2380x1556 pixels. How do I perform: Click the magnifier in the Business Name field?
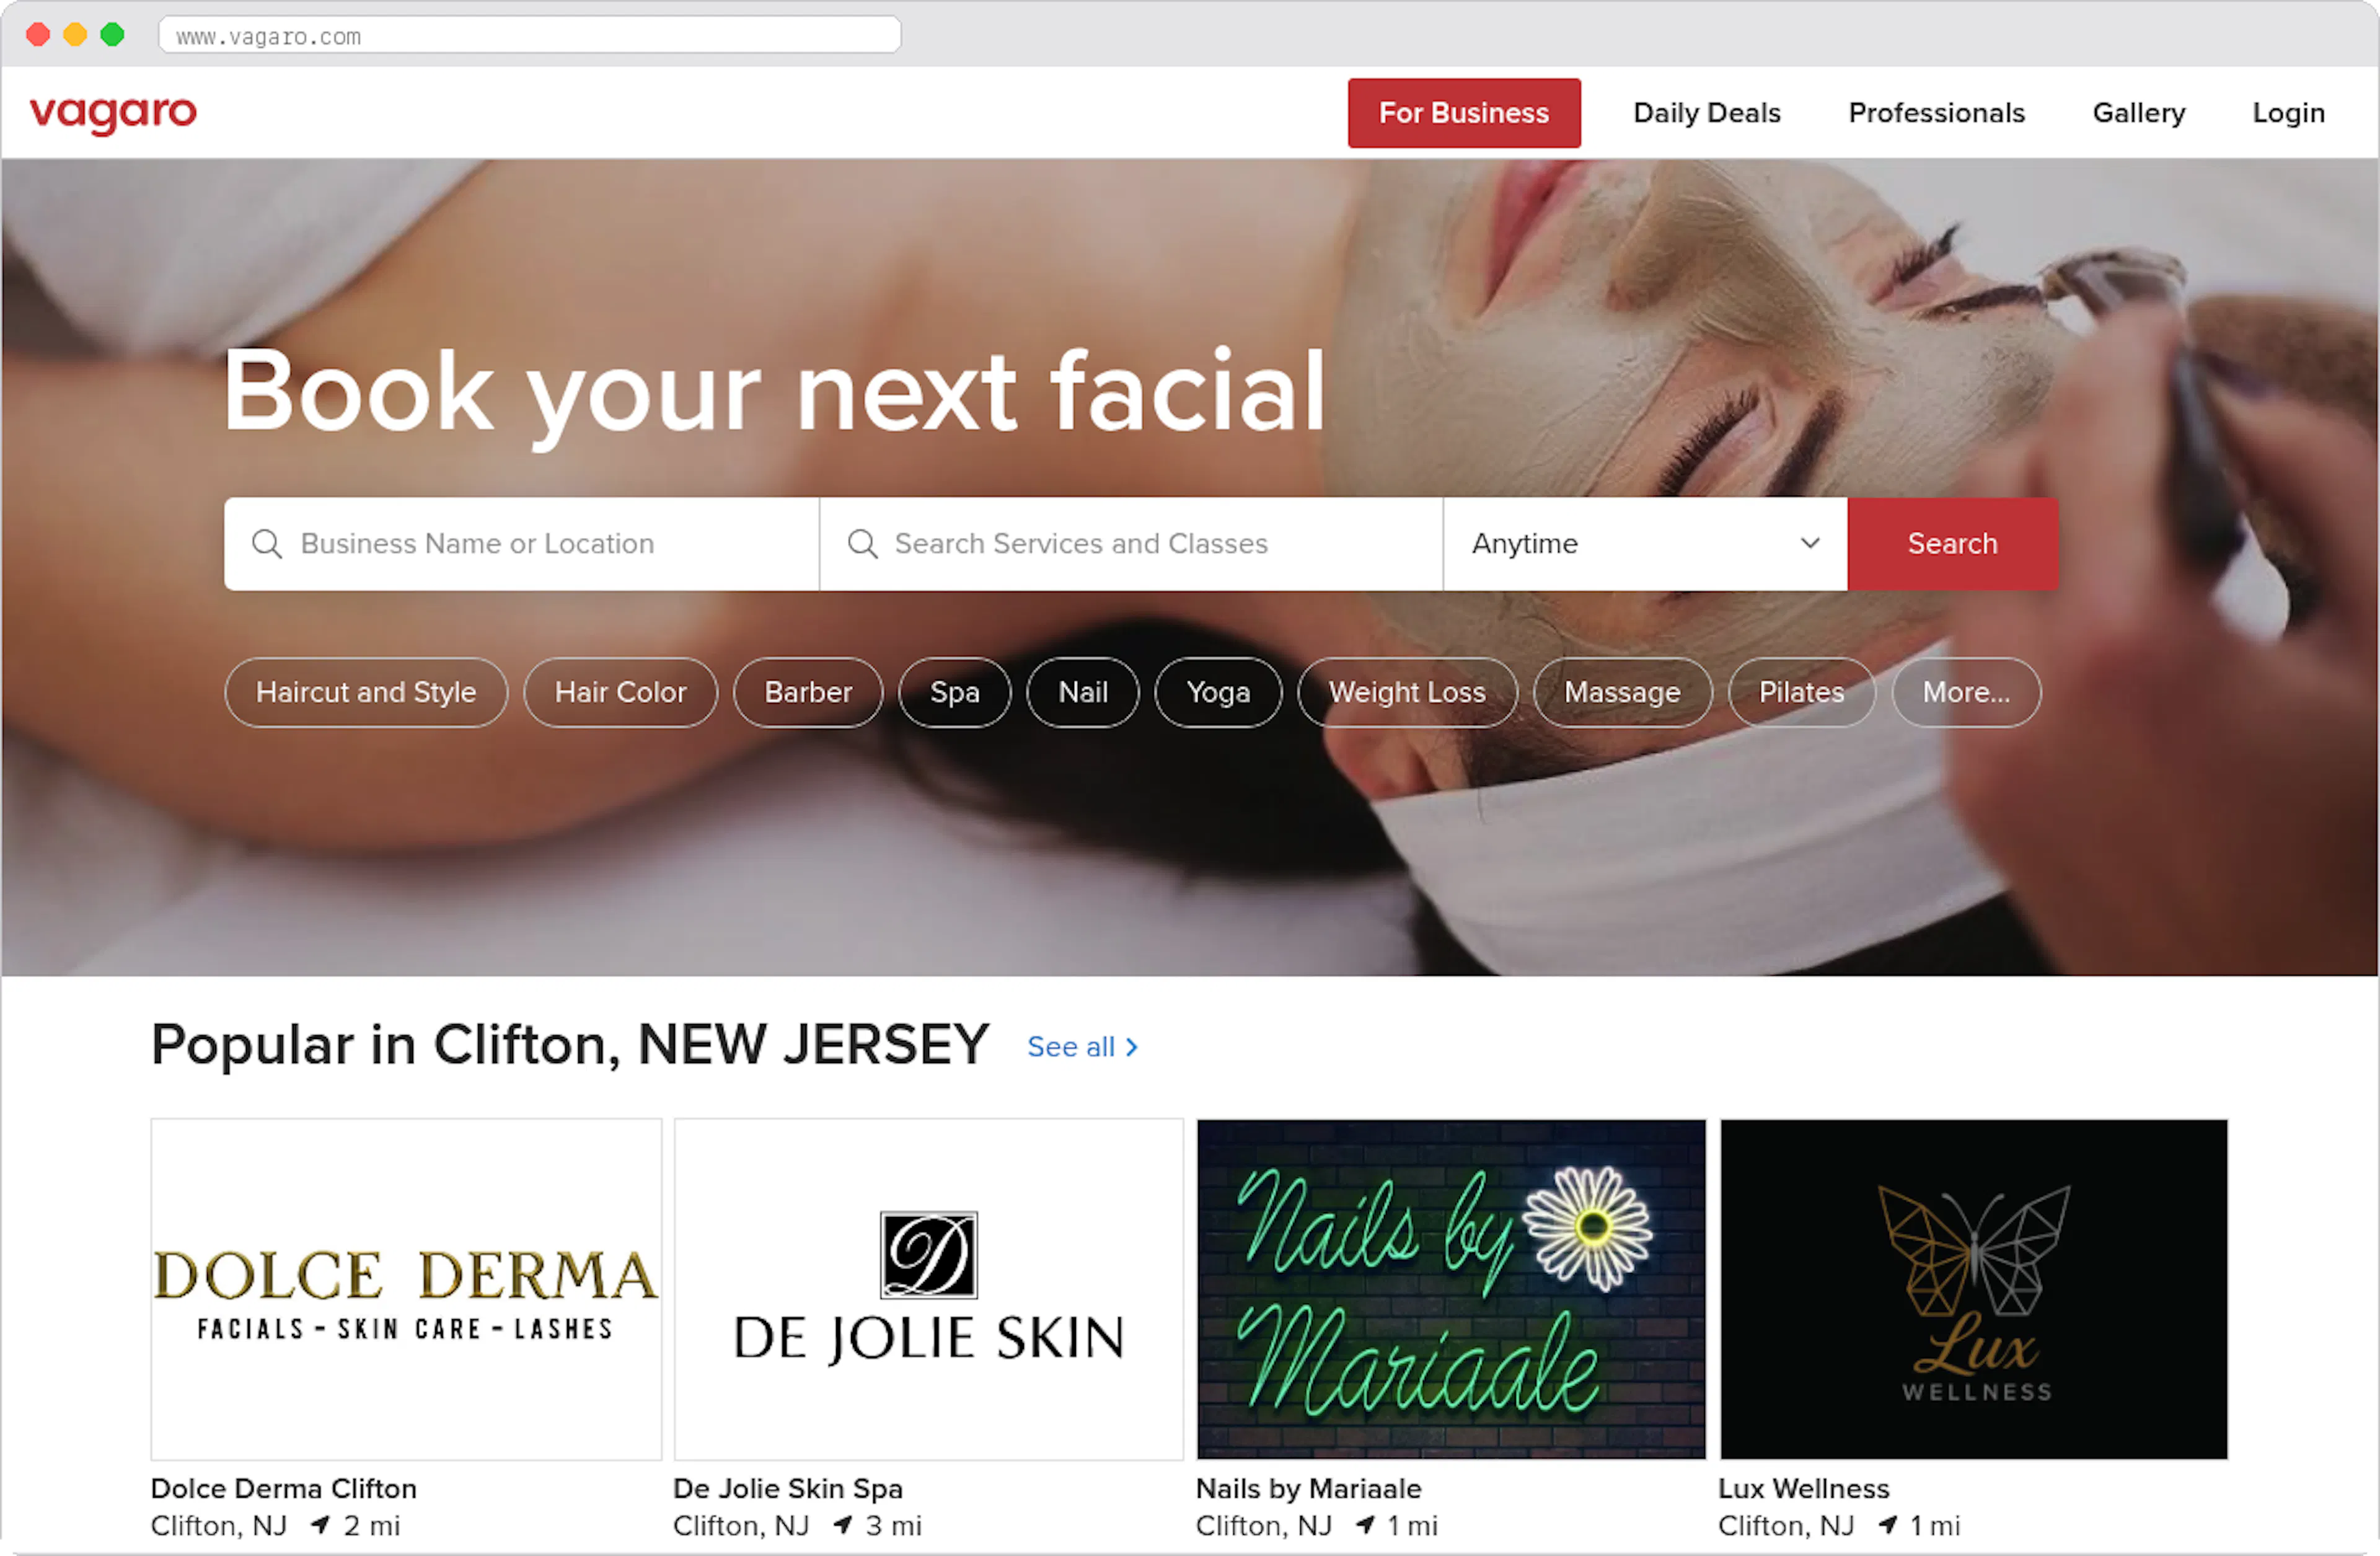click(x=267, y=543)
